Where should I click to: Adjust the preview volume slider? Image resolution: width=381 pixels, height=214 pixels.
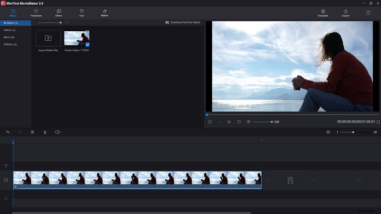coord(263,122)
